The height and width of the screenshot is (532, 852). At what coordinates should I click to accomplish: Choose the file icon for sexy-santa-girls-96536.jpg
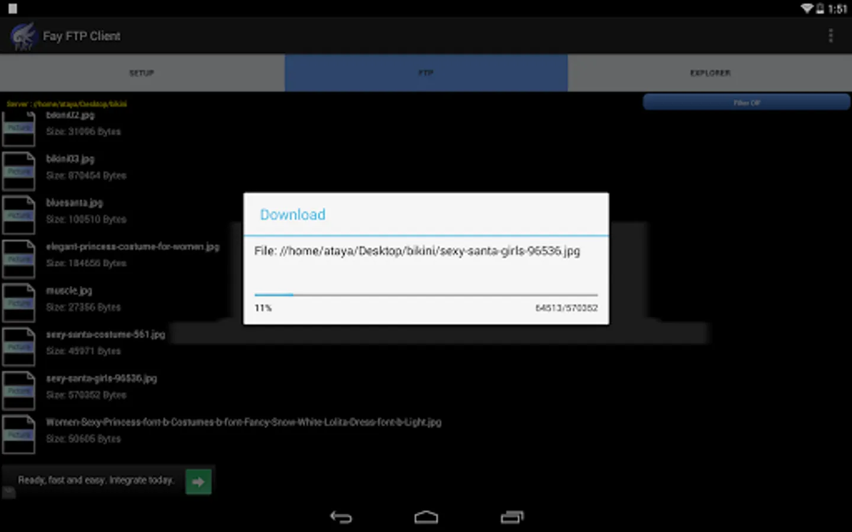click(x=19, y=391)
